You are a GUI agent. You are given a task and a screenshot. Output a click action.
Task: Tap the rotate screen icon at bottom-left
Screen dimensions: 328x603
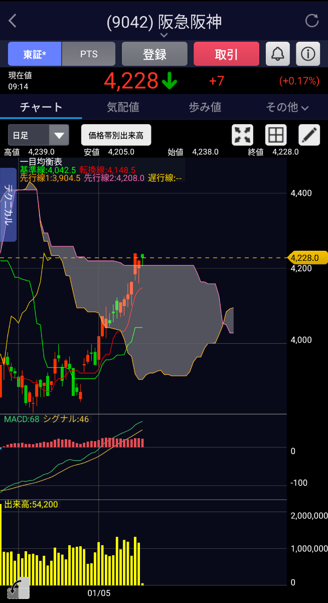click(18, 588)
